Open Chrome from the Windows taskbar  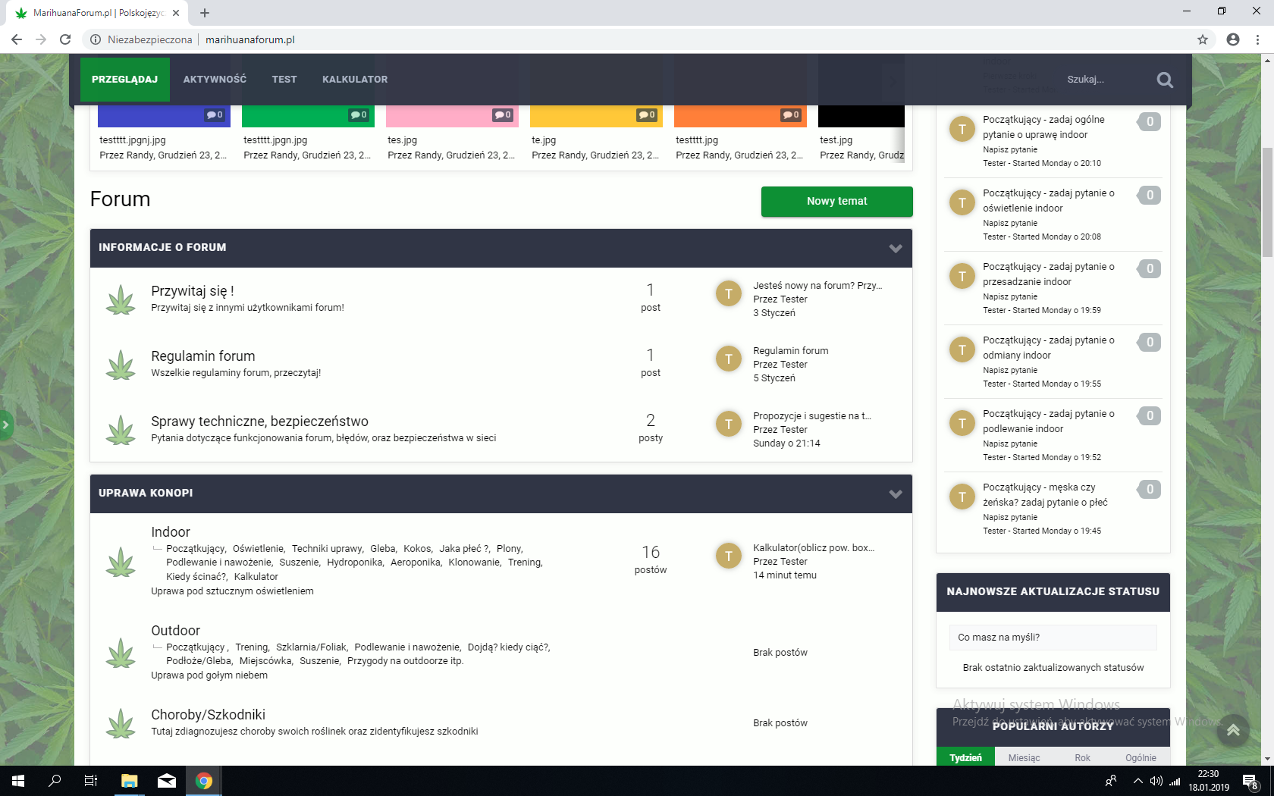pos(203,781)
